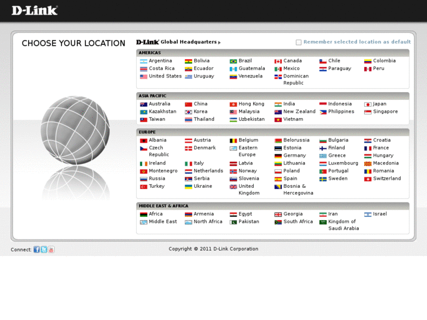The image size is (427, 320).
Task: Click the United Kingdom flag icon
Action: click(x=233, y=187)
